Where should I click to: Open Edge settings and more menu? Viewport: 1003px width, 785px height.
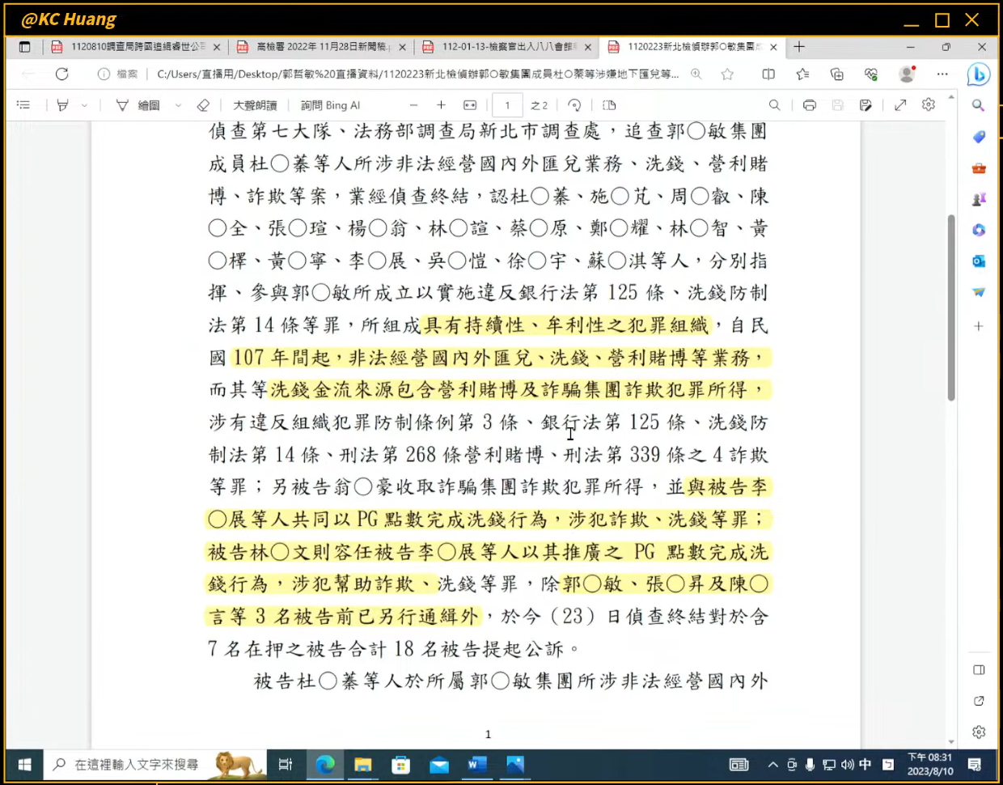click(942, 74)
